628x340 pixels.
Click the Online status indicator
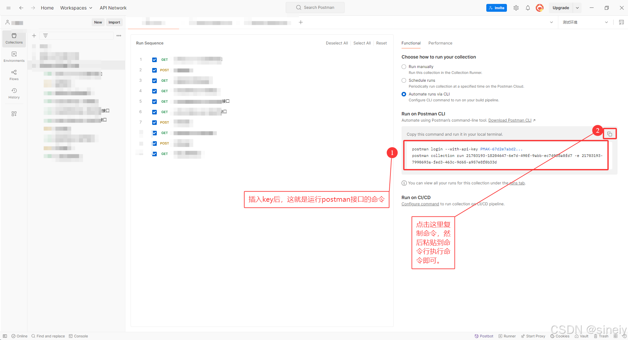click(x=20, y=336)
